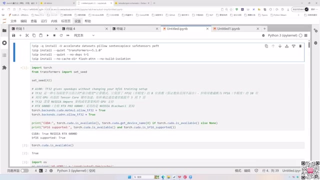The width and height of the screenshot is (320, 180).
Task: Open the debugger bug icon on the right sidebar
Action: coord(315,43)
